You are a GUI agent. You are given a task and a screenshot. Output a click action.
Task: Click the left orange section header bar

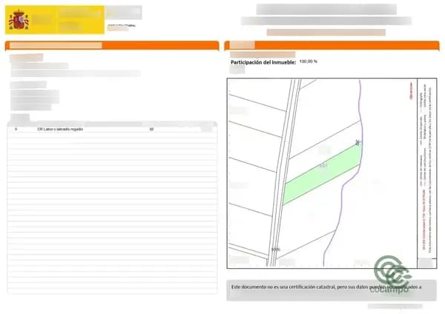click(x=112, y=45)
